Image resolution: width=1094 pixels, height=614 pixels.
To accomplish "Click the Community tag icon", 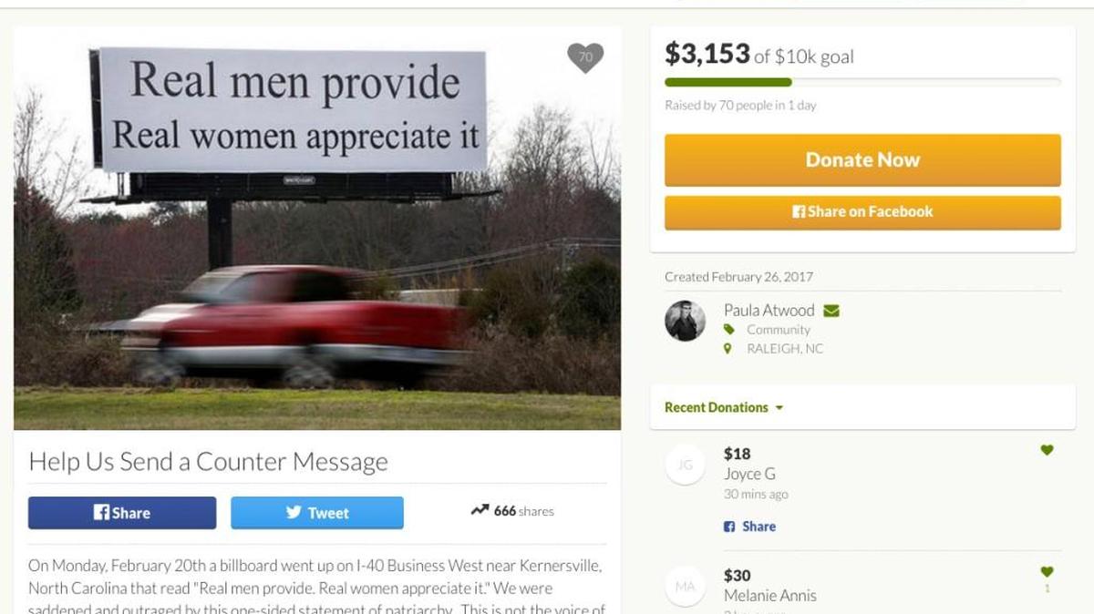I will [728, 330].
